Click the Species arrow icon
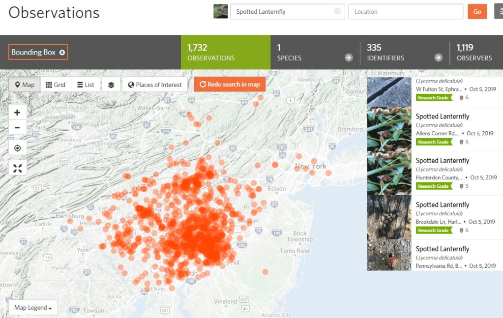The image size is (503, 318). [x=349, y=58]
